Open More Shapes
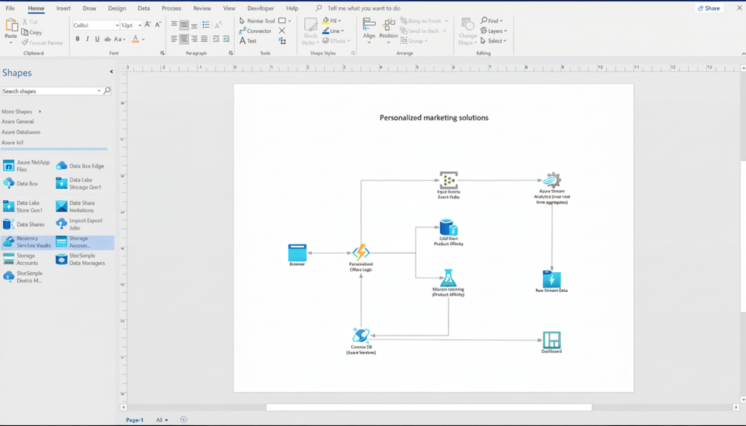The height and width of the screenshot is (426, 746). [17, 111]
